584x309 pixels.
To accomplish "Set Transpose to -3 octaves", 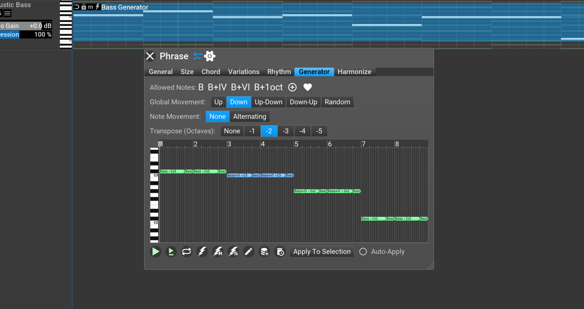I will (x=286, y=131).
